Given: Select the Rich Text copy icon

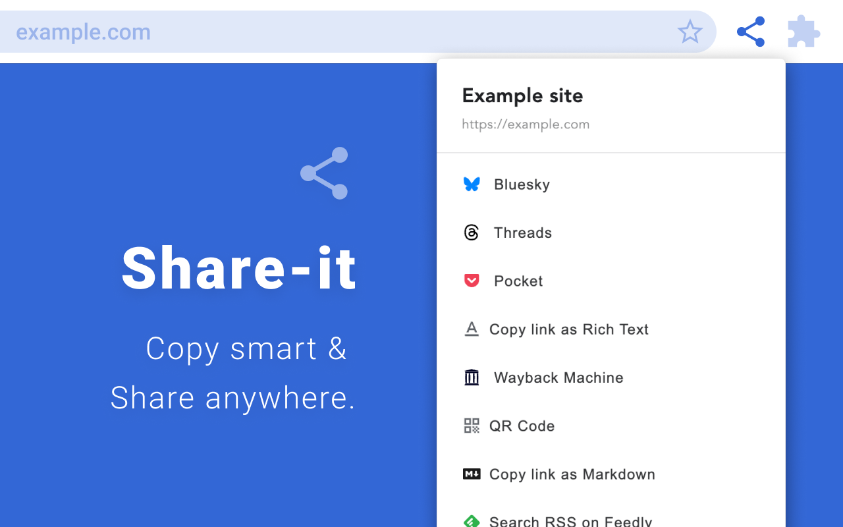Looking at the screenshot, I should tap(472, 329).
